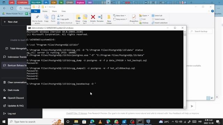Image resolution: width=223 pixels, height=125 pixels.
Task: Open the Indonesian Translation chat
Action: (x=15, y=57)
